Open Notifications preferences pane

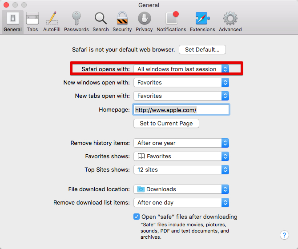pyautogui.click(x=171, y=21)
